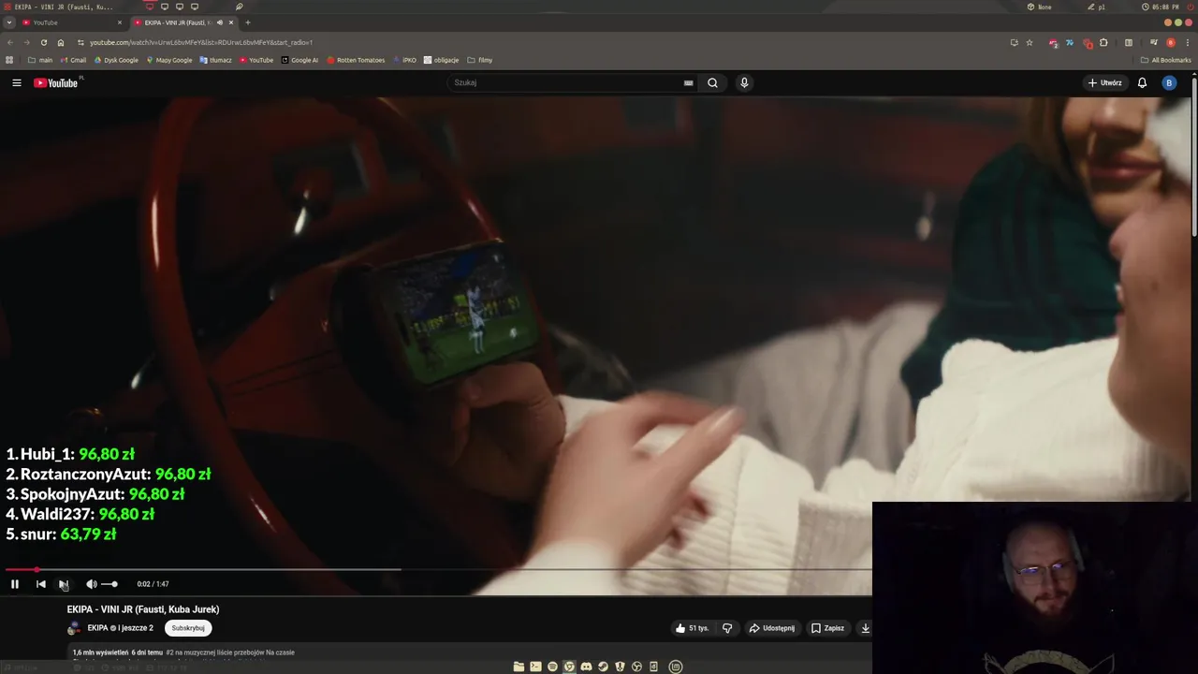Subscribe using the Subskrybuj button
The height and width of the screenshot is (674, 1198).
pos(188,628)
